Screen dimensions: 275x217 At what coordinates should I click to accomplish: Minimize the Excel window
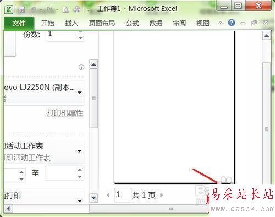click(224, 6)
